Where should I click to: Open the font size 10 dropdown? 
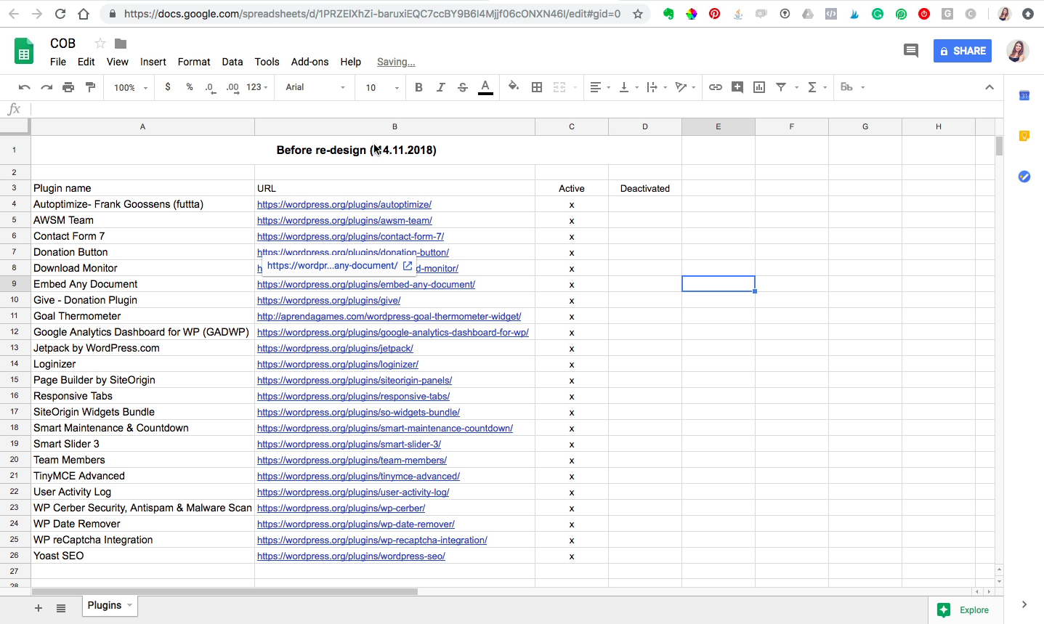pyautogui.click(x=382, y=87)
